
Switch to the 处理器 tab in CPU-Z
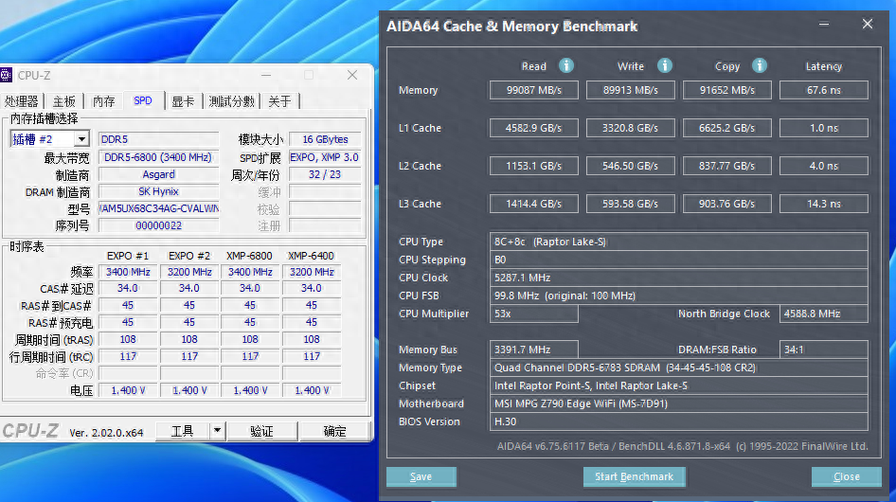[x=21, y=101]
